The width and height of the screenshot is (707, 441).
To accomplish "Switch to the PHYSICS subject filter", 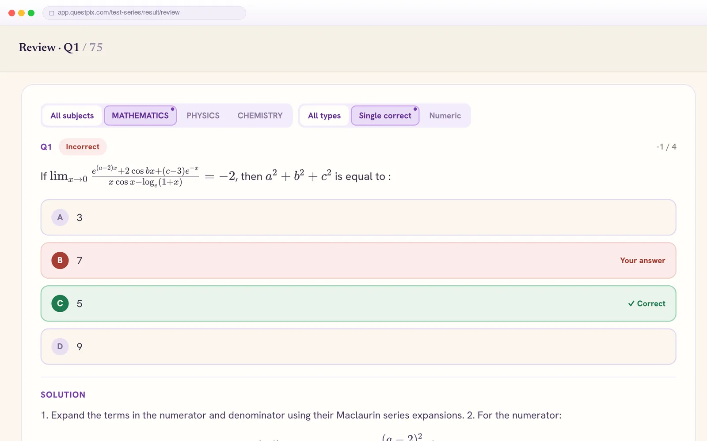I will point(203,116).
